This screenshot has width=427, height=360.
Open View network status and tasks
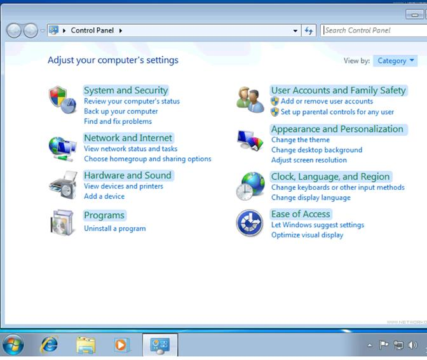130,149
